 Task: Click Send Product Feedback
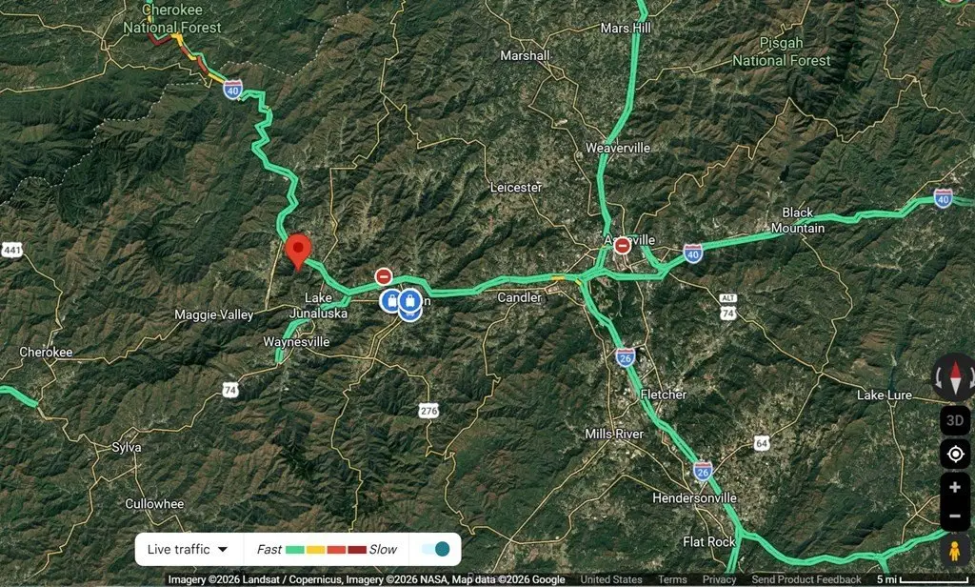pos(806,579)
